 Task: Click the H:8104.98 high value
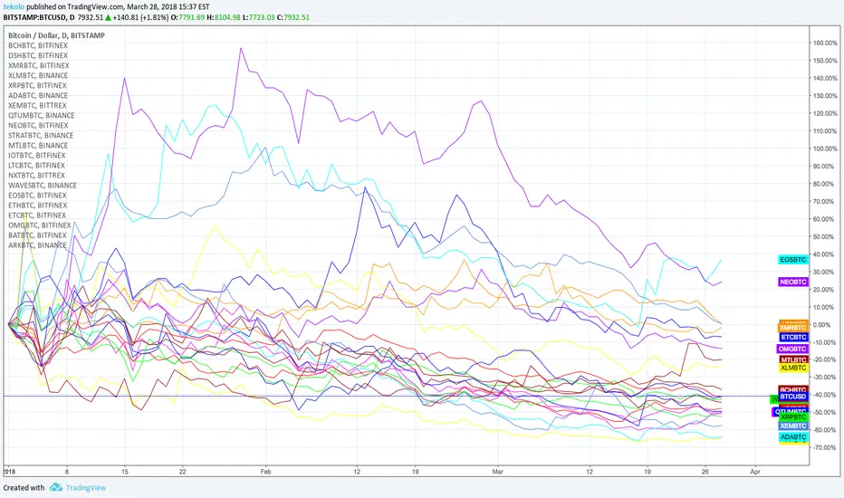(224, 17)
